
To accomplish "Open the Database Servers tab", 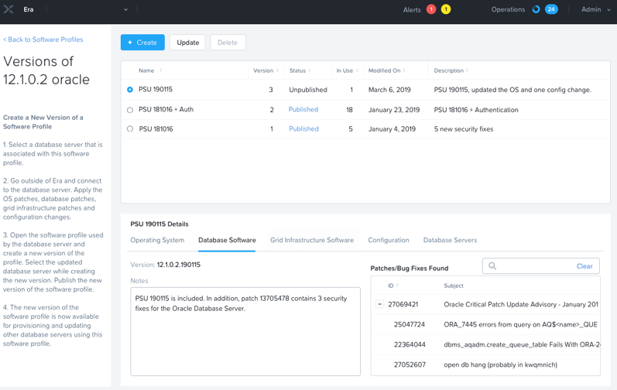I will pos(450,240).
